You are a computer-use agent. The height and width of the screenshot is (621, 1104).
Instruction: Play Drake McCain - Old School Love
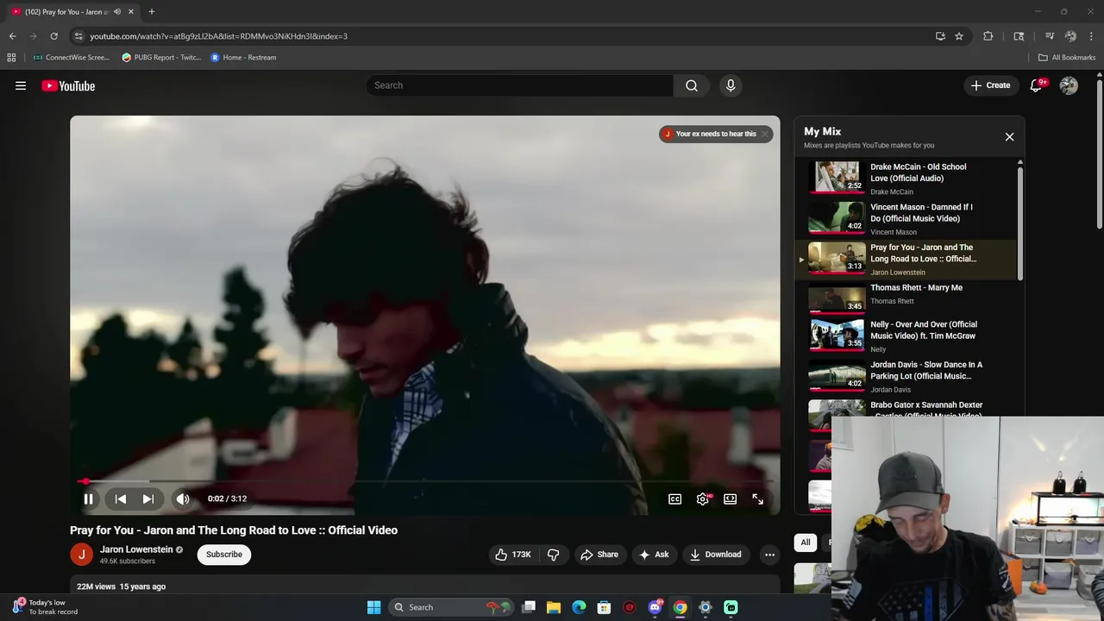(907, 178)
